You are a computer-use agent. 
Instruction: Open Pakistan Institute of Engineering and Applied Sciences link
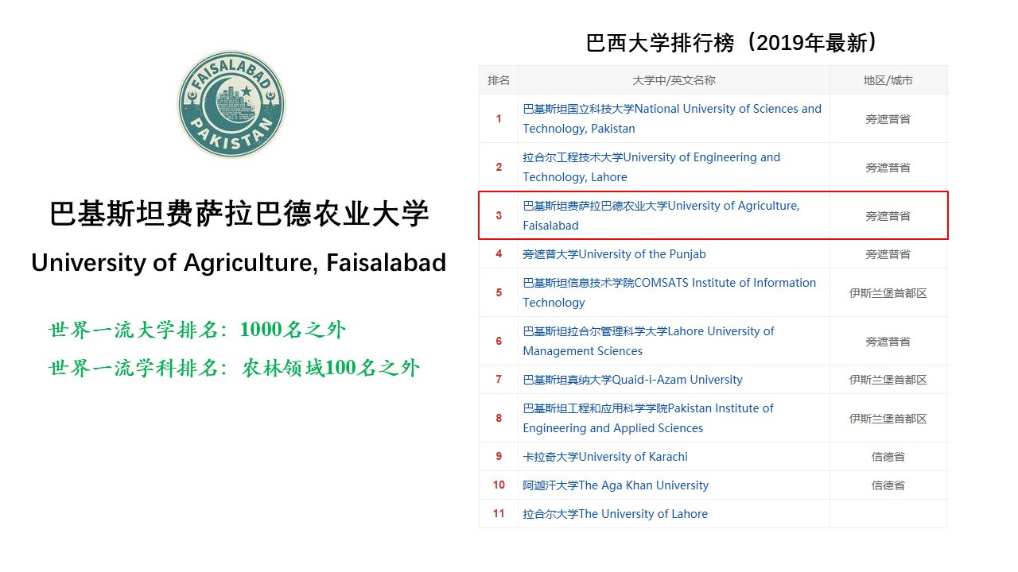click(648, 418)
